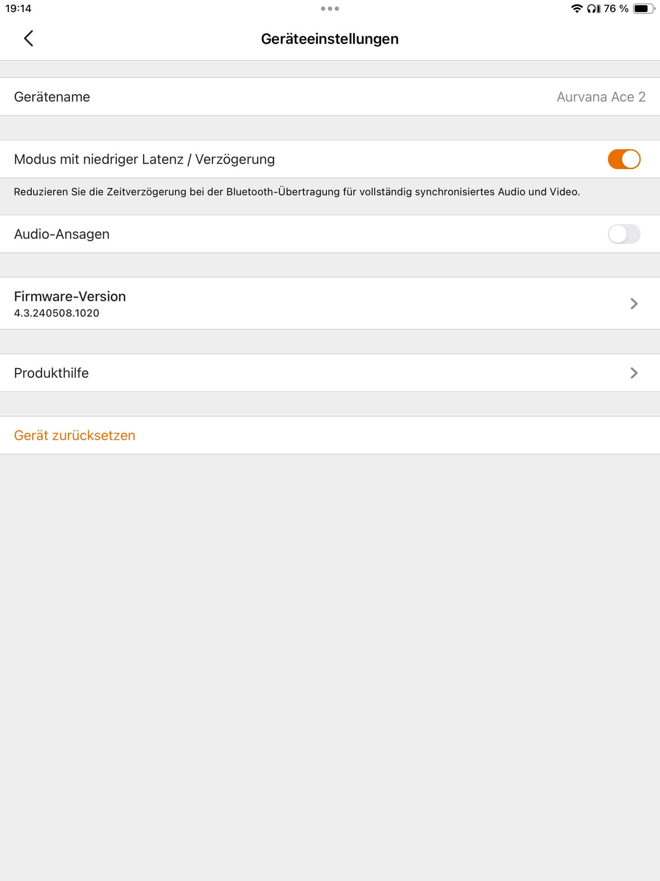660x881 pixels.
Task: Tap the 76 % battery percentage
Action: [616, 9]
